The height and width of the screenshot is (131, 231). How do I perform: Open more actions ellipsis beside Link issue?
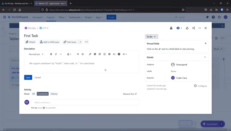pyautogui.click(x=86, y=42)
